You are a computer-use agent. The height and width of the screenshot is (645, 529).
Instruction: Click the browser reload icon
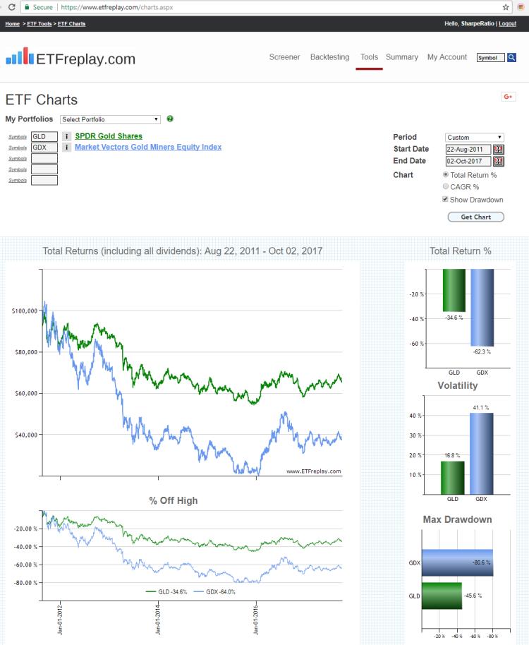pyautogui.click(x=12, y=7)
